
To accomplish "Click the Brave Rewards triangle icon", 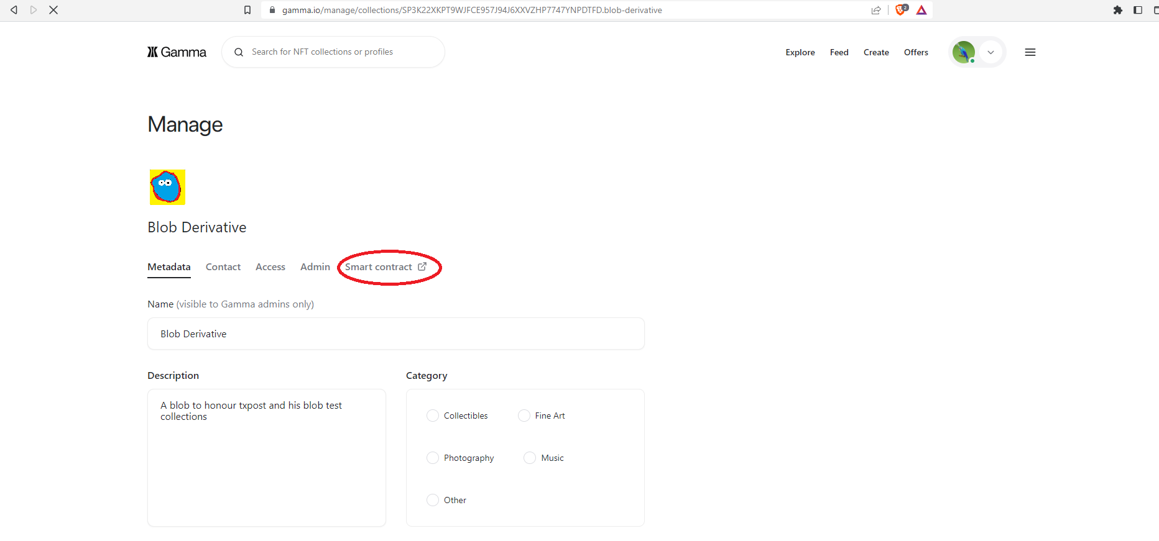I will (x=921, y=10).
